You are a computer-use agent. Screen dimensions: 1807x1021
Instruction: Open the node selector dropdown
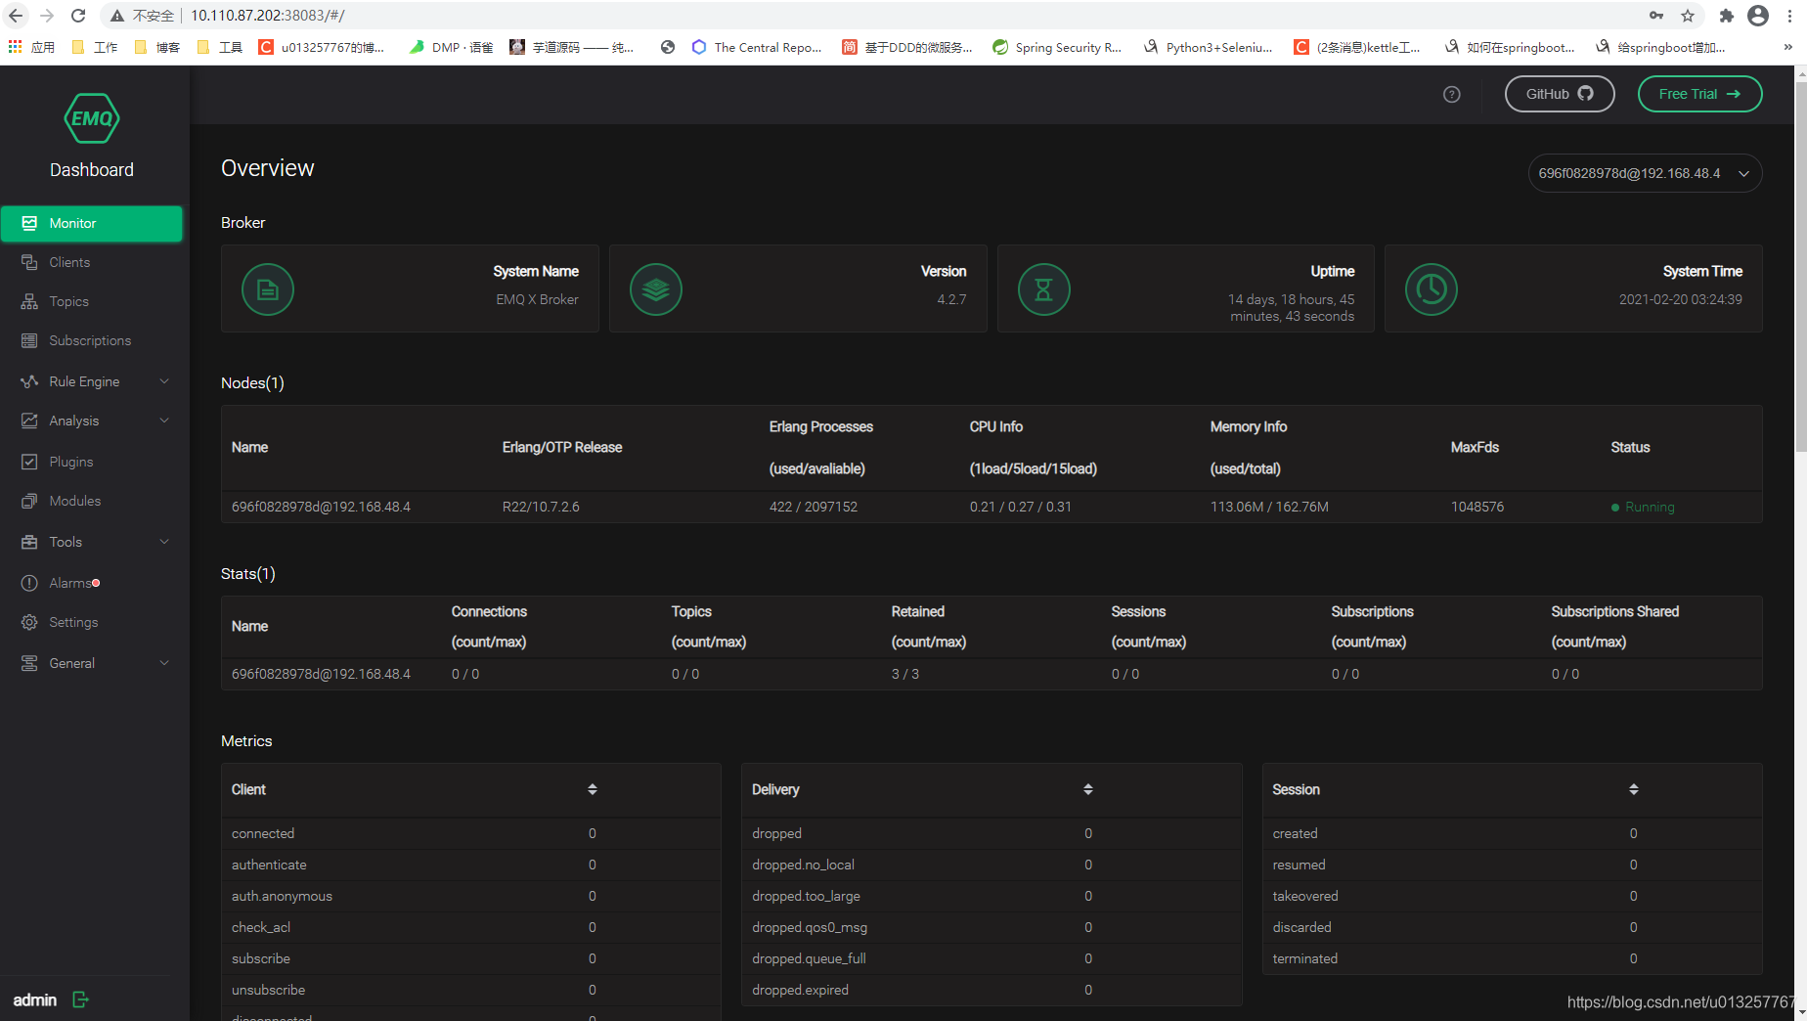[x=1645, y=173]
